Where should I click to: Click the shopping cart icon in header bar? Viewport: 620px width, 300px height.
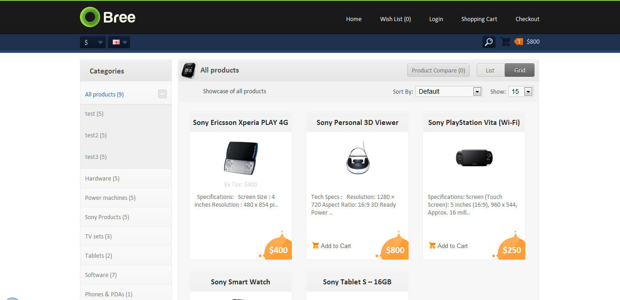pyautogui.click(x=506, y=42)
